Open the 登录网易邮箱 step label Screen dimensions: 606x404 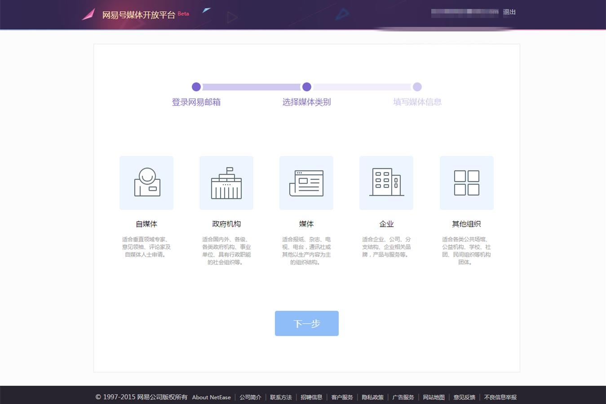pos(196,102)
